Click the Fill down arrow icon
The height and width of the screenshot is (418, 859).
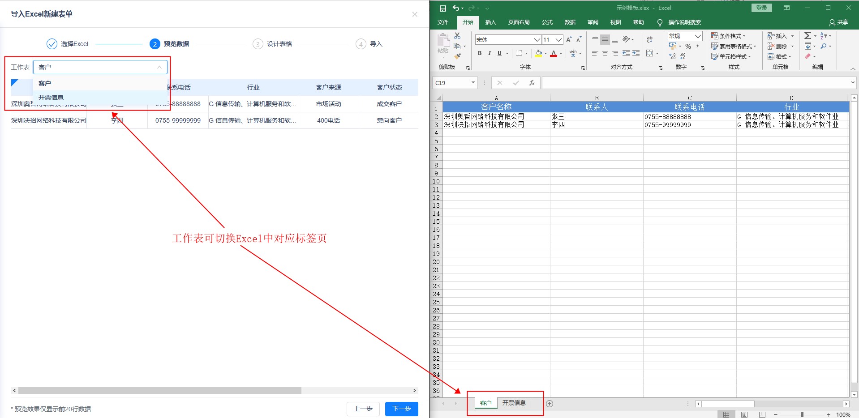pyautogui.click(x=807, y=46)
